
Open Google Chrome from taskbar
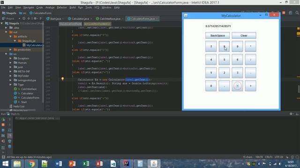(x=31, y=164)
